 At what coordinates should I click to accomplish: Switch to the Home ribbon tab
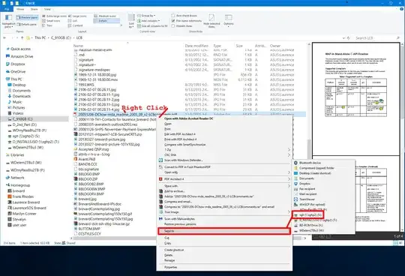[20, 9]
